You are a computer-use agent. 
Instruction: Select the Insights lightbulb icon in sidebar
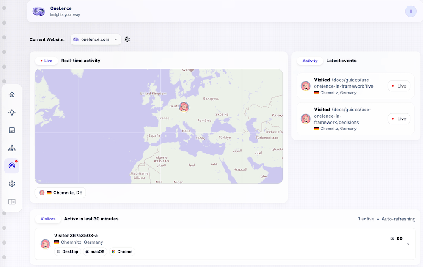12,112
